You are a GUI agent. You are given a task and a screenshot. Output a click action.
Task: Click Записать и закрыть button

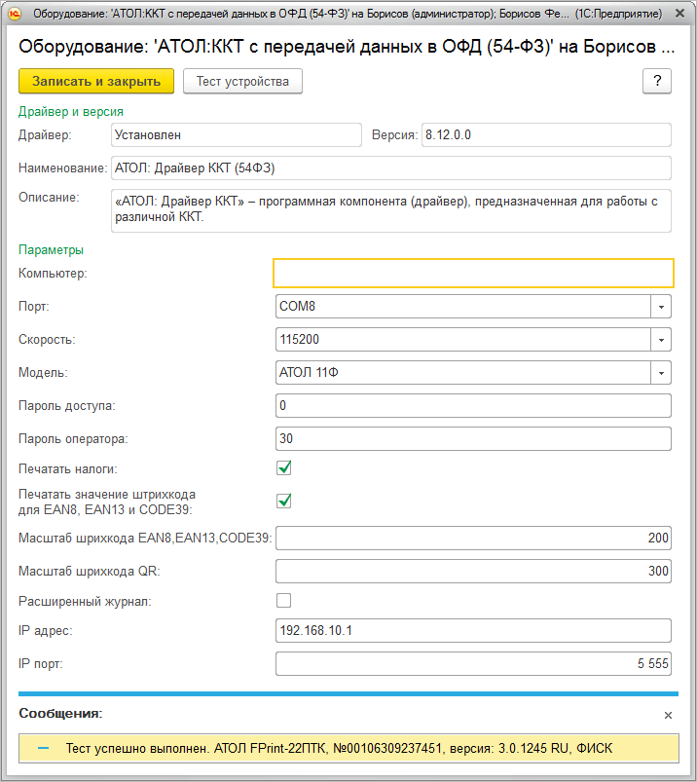pos(96,81)
